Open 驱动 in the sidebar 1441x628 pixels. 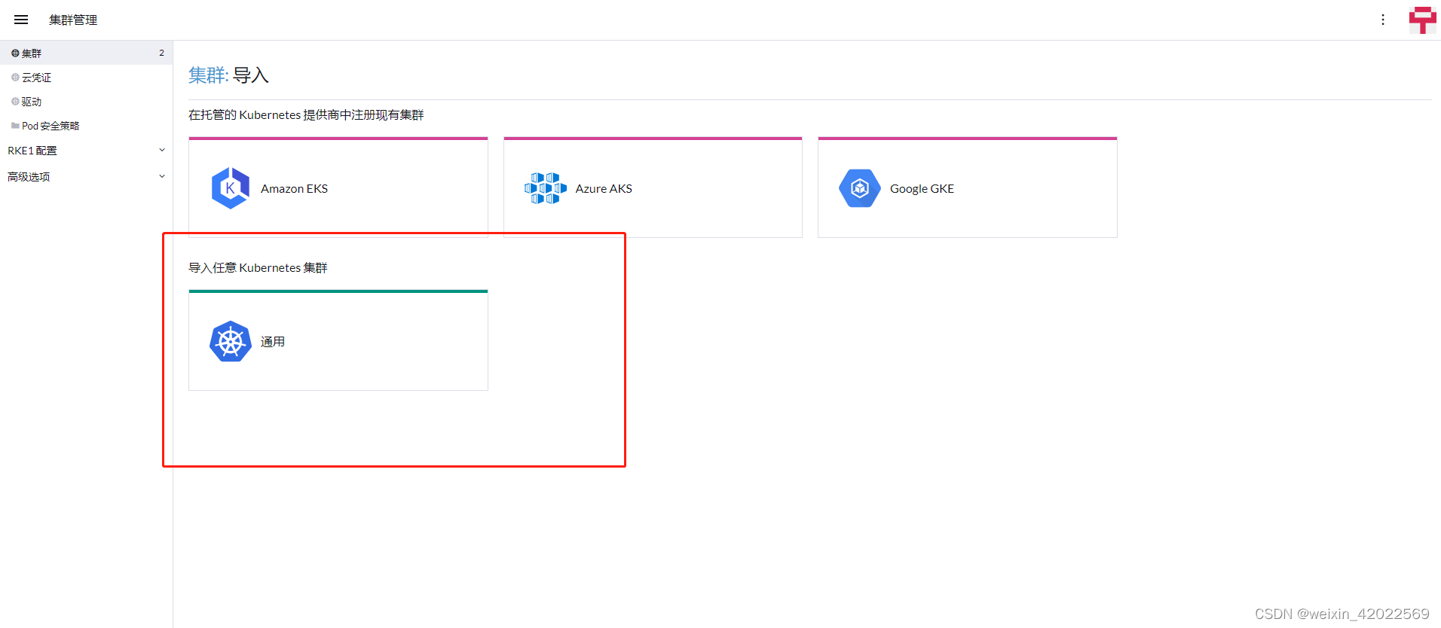coord(86,102)
